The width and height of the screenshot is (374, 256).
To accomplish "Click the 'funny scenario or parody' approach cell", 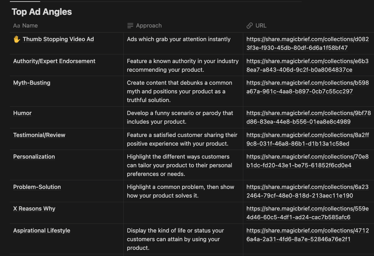I will (x=183, y=117).
